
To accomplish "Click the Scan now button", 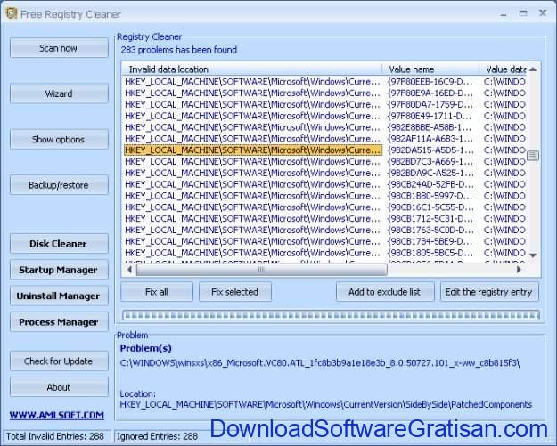I will click(59, 48).
